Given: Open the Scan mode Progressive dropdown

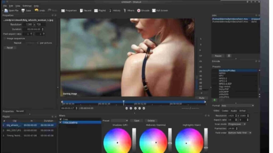Looking at the screenshot, I should click(237, 124).
